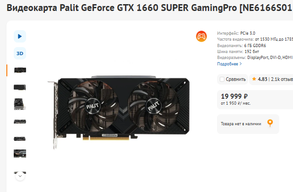The width and height of the screenshot is (293, 192).
Task: Play the product video
Action: (x=20, y=36)
